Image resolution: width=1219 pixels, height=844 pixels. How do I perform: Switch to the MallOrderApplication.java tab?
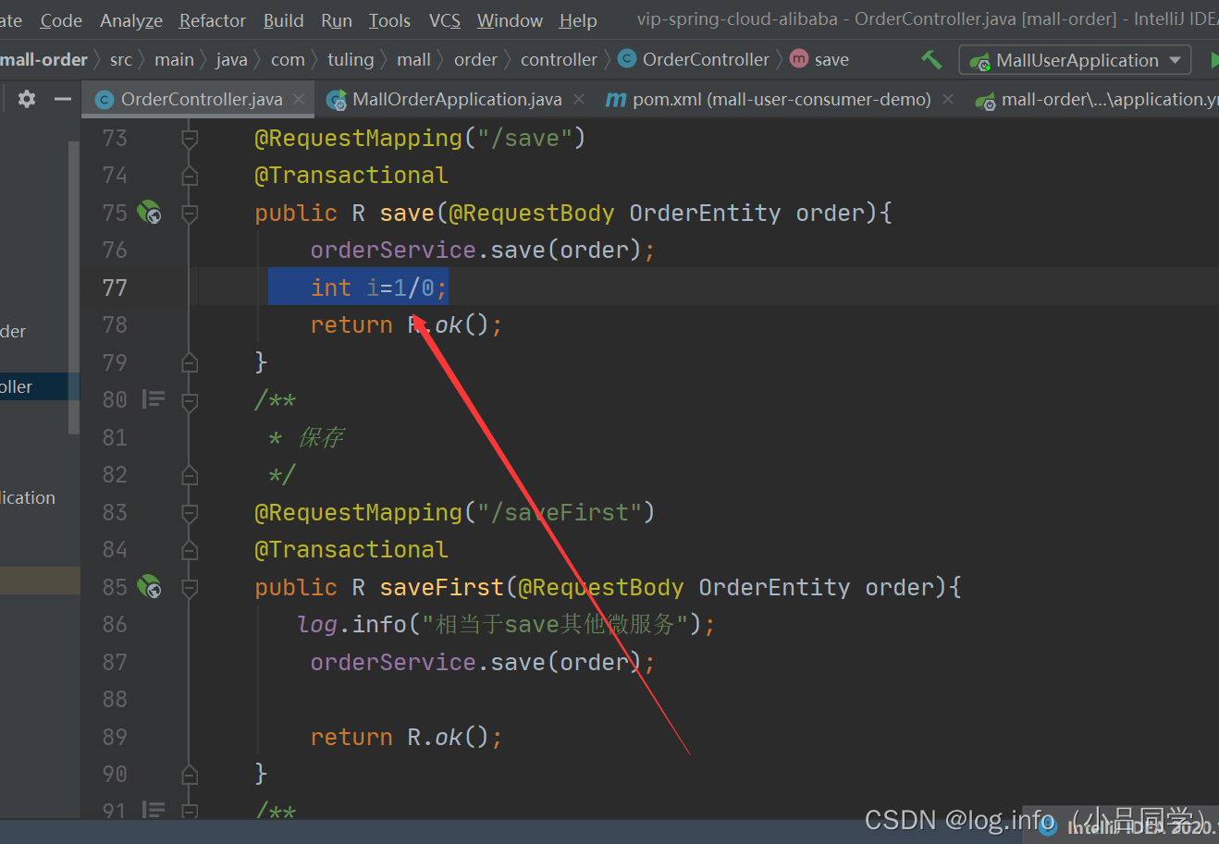[456, 99]
